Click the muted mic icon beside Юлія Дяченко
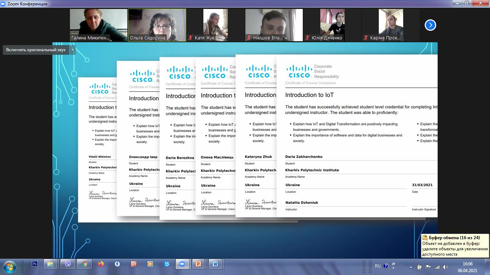This screenshot has width=490, height=275. pyautogui.click(x=307, y=38)
